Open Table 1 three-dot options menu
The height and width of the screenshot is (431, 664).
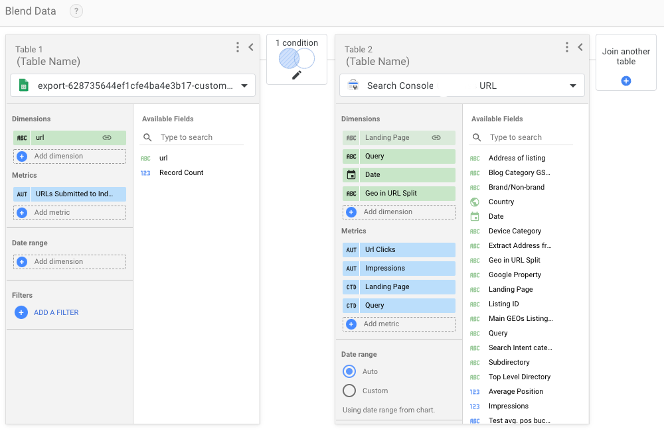pos(238,47)
